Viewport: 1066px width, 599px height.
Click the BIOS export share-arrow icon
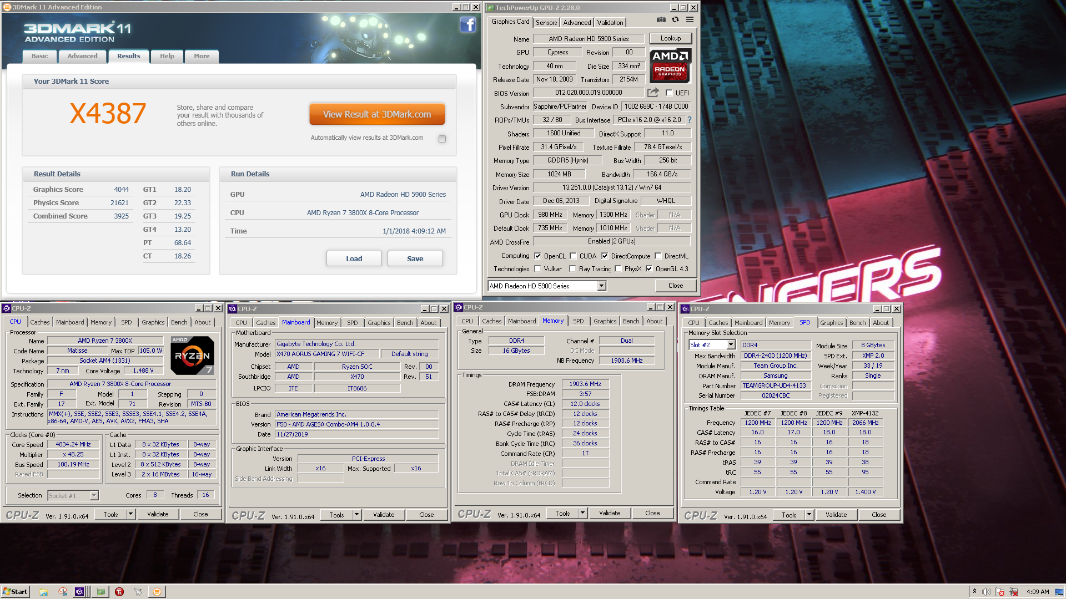coord(653,93)
